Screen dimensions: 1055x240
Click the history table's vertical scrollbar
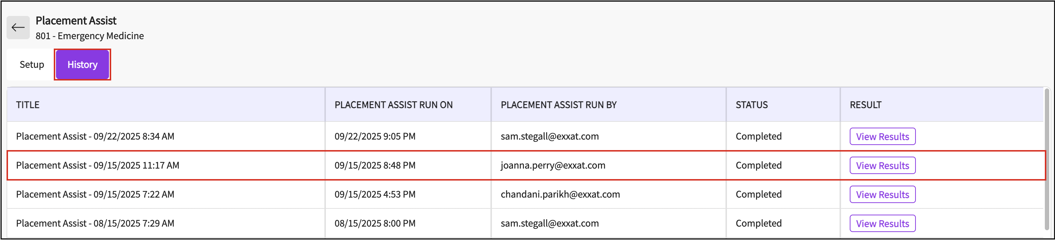coord(1047,160)
